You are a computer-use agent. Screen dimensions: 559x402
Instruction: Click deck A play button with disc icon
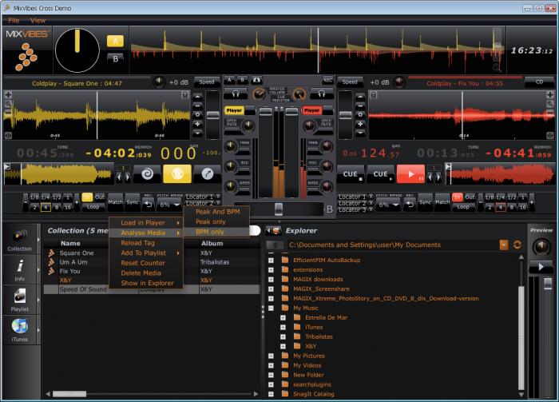[177, 173]
